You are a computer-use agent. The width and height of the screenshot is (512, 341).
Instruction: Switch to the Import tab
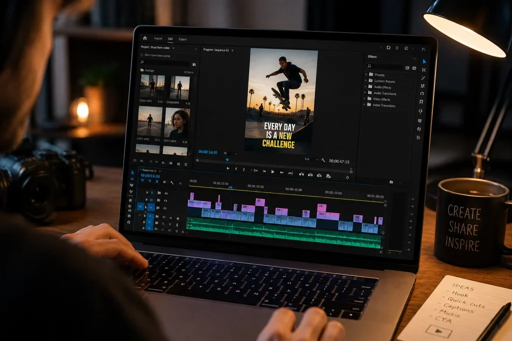158,38
